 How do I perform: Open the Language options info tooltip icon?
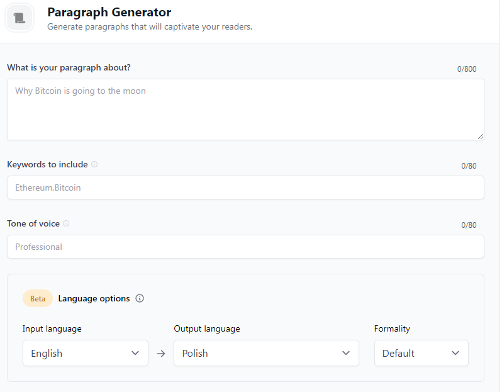click(x=140, y=298)
